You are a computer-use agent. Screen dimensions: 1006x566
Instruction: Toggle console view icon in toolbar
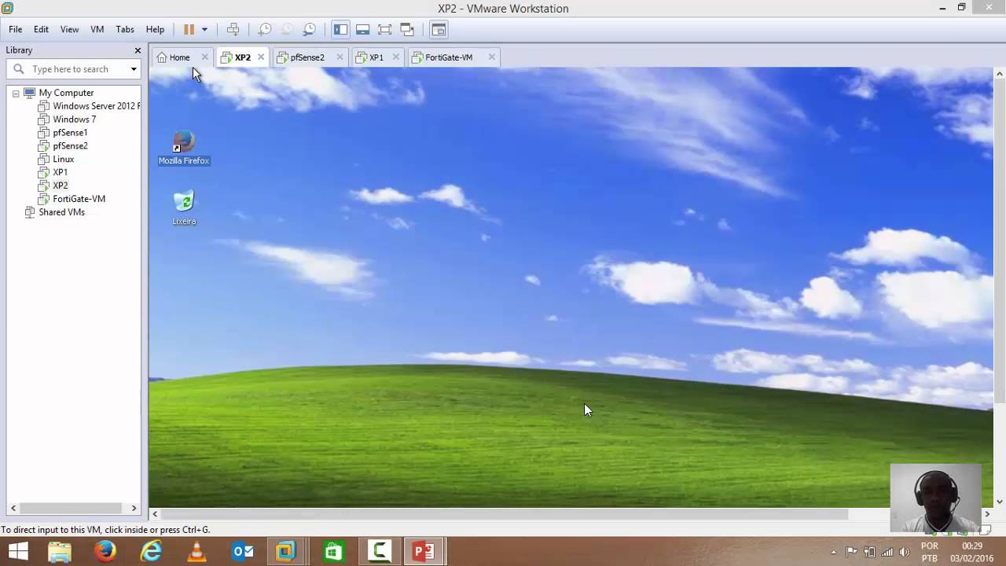pos(439,29)
